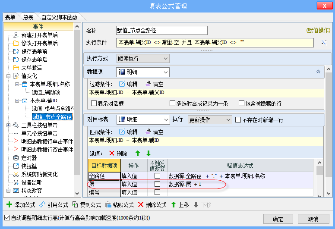The image size is (335, 229).
Task: Collapse the 数据源 section chevron
Action: pos(318,72)
